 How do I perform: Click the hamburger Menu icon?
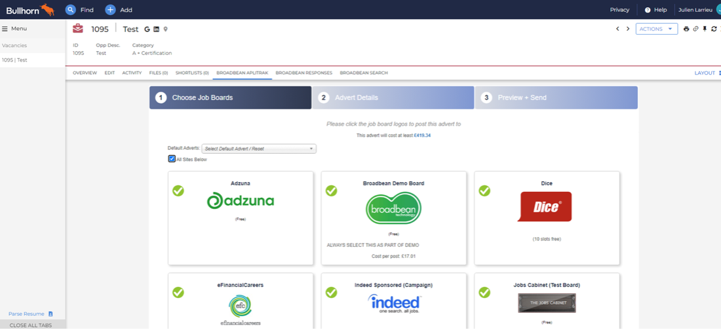click(x=5, y=28)
